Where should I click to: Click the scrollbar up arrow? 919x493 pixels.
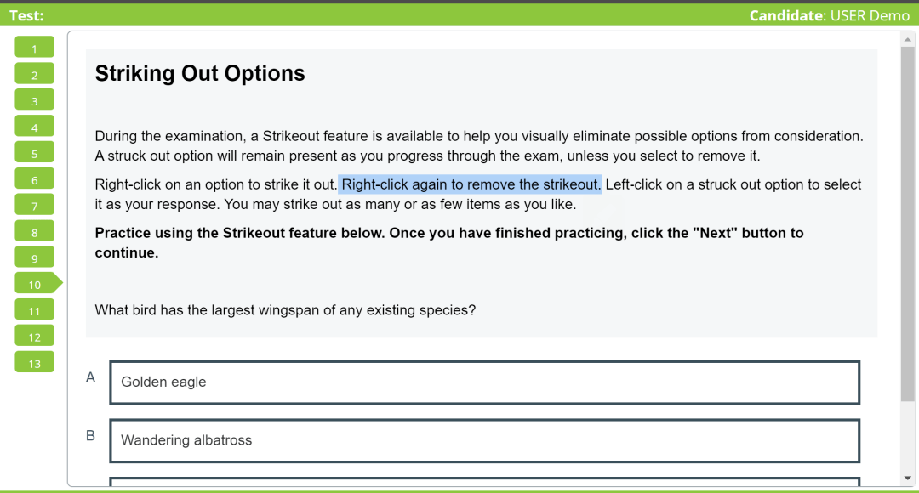coord(908,40)
